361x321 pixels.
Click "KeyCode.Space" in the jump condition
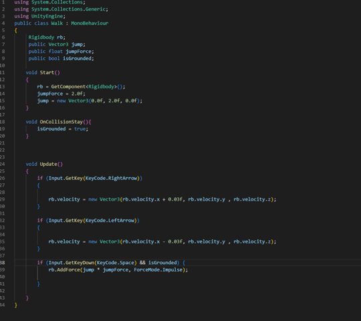(x=116, y=263)
